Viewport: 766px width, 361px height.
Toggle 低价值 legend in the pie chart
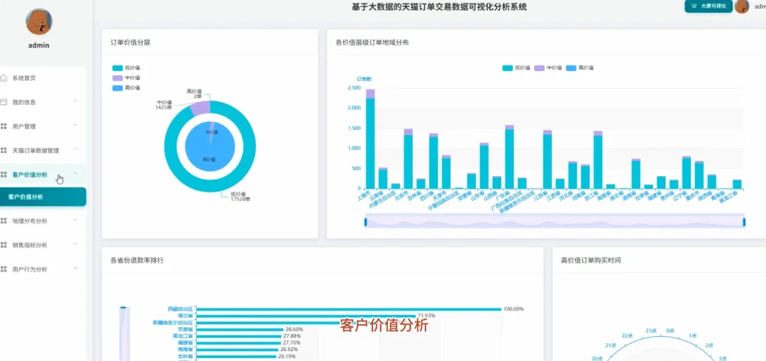pyautogui.click(x=126, y=68)
